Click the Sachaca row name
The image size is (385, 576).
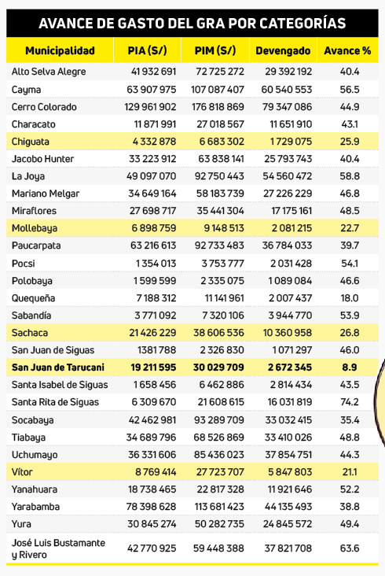click(30, 333)
